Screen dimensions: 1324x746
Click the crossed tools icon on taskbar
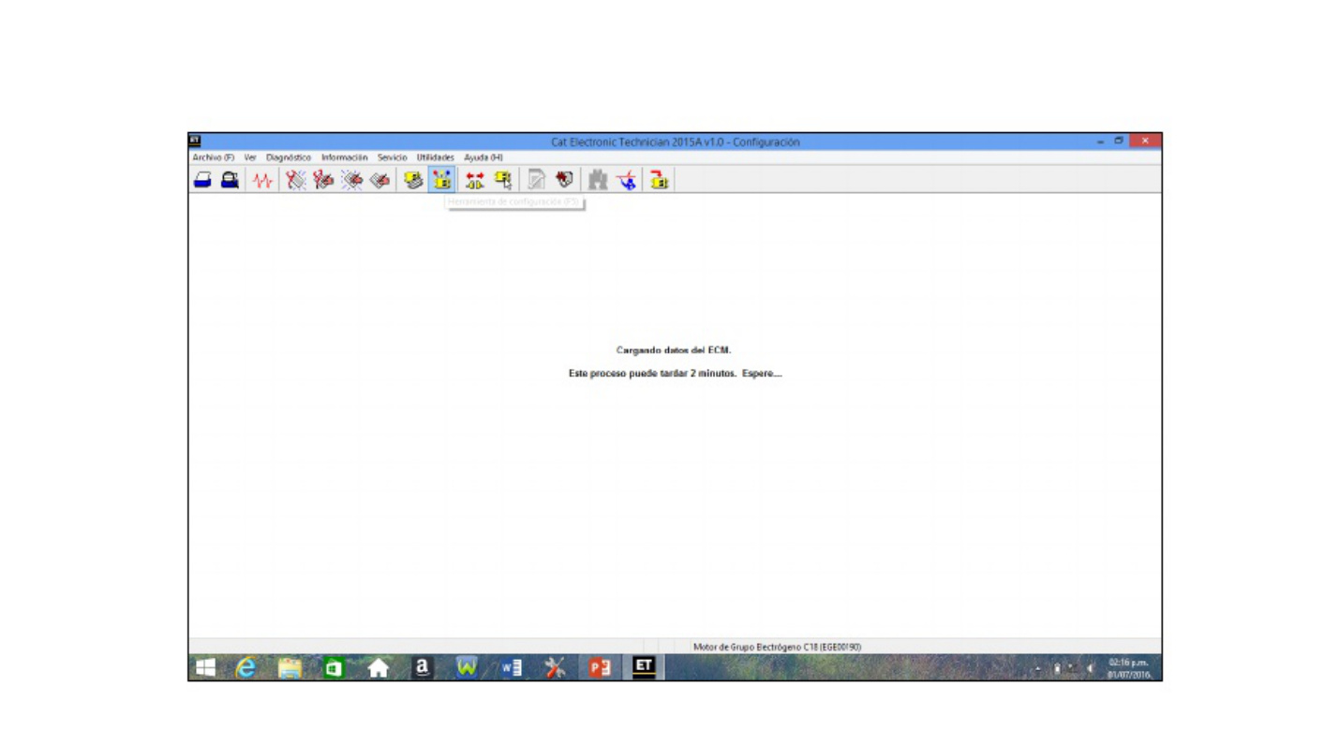tap(555, 667)
